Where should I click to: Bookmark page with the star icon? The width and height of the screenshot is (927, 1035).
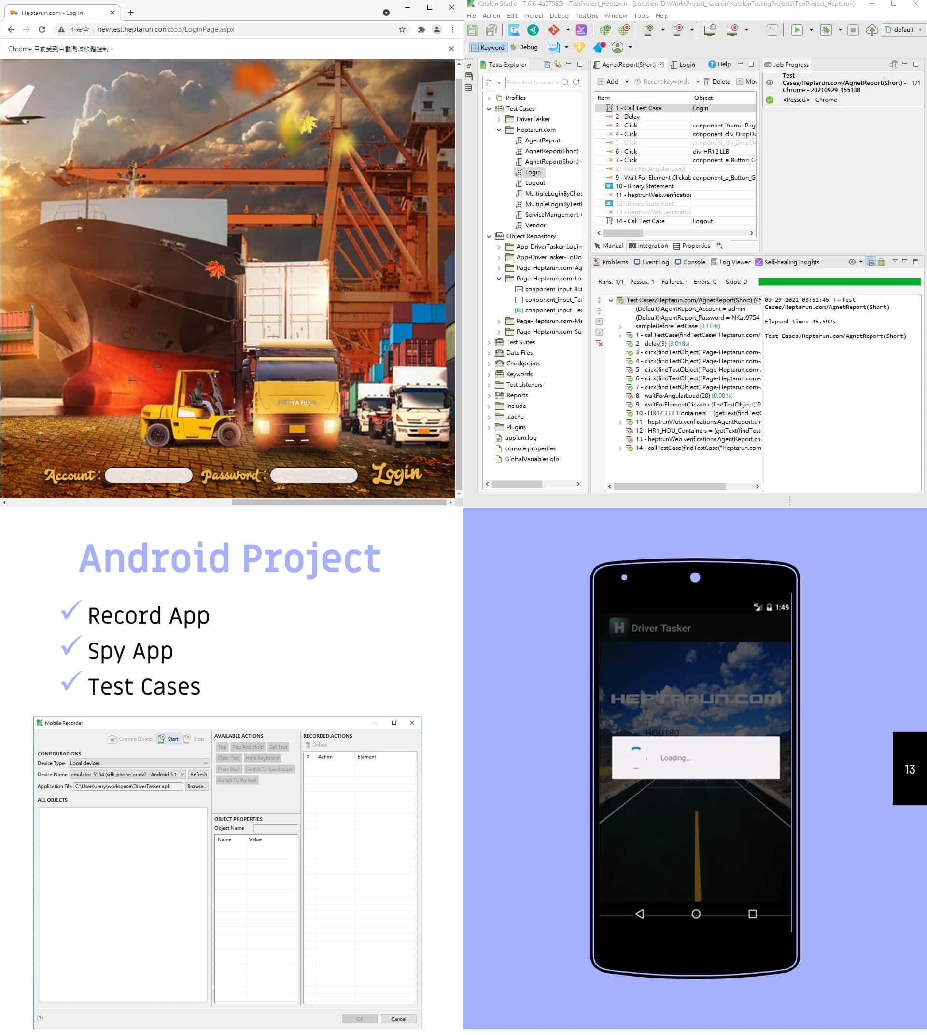pyautogui.click(x=402, y=29)
